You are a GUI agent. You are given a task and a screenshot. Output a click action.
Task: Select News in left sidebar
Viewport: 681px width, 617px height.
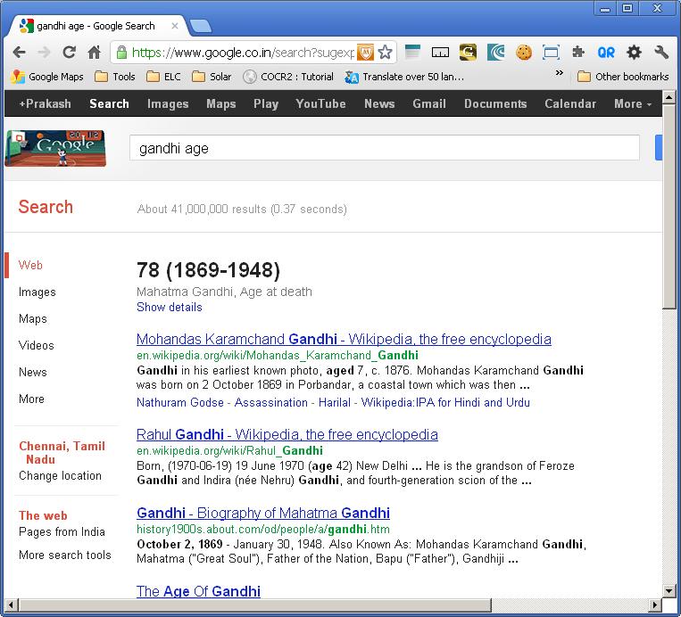point(33,372)
